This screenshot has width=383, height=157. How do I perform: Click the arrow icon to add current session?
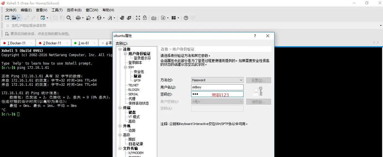tap(7, 34)
